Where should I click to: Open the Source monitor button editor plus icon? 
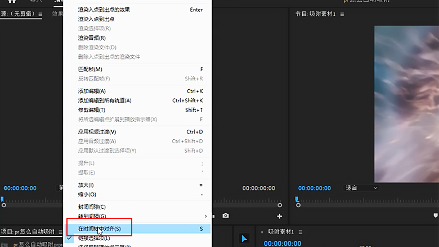coord(279,216)
